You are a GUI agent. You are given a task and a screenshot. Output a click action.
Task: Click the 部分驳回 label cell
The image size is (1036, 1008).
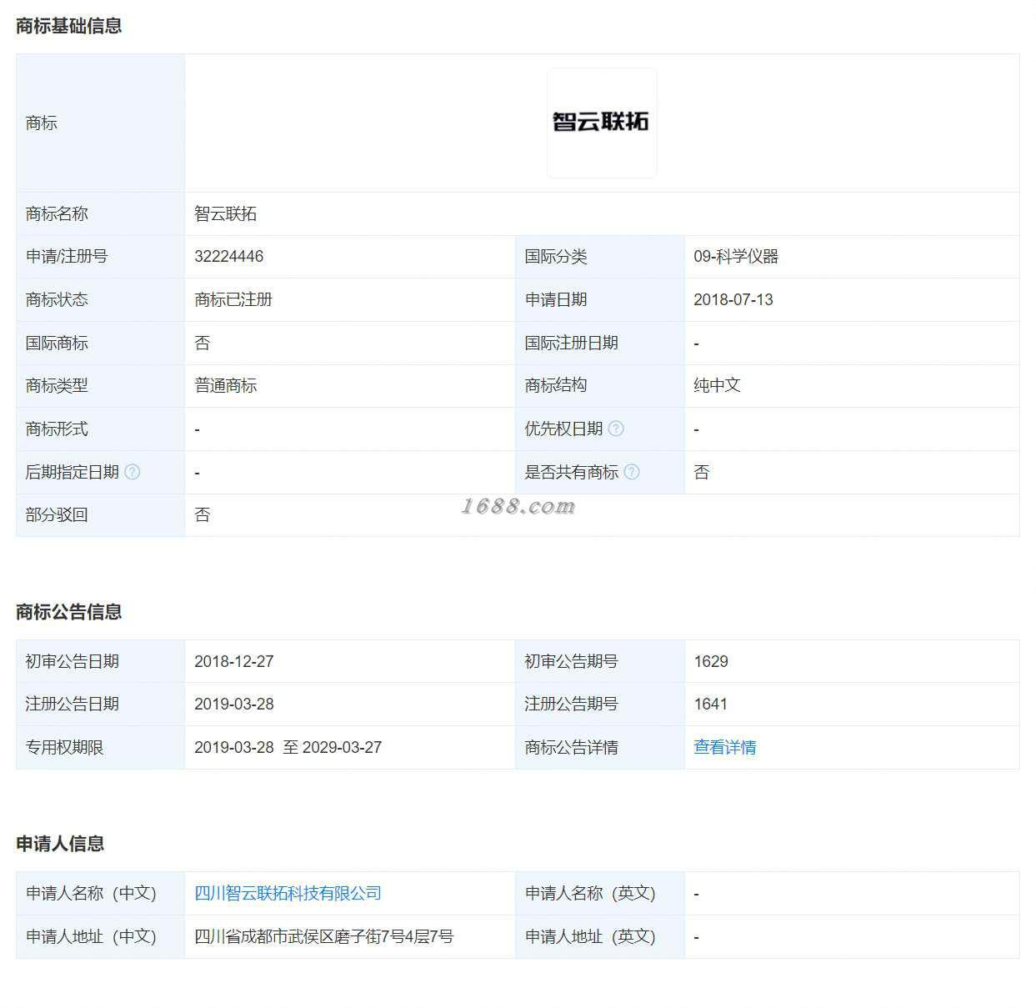click(x=100, y=514)
